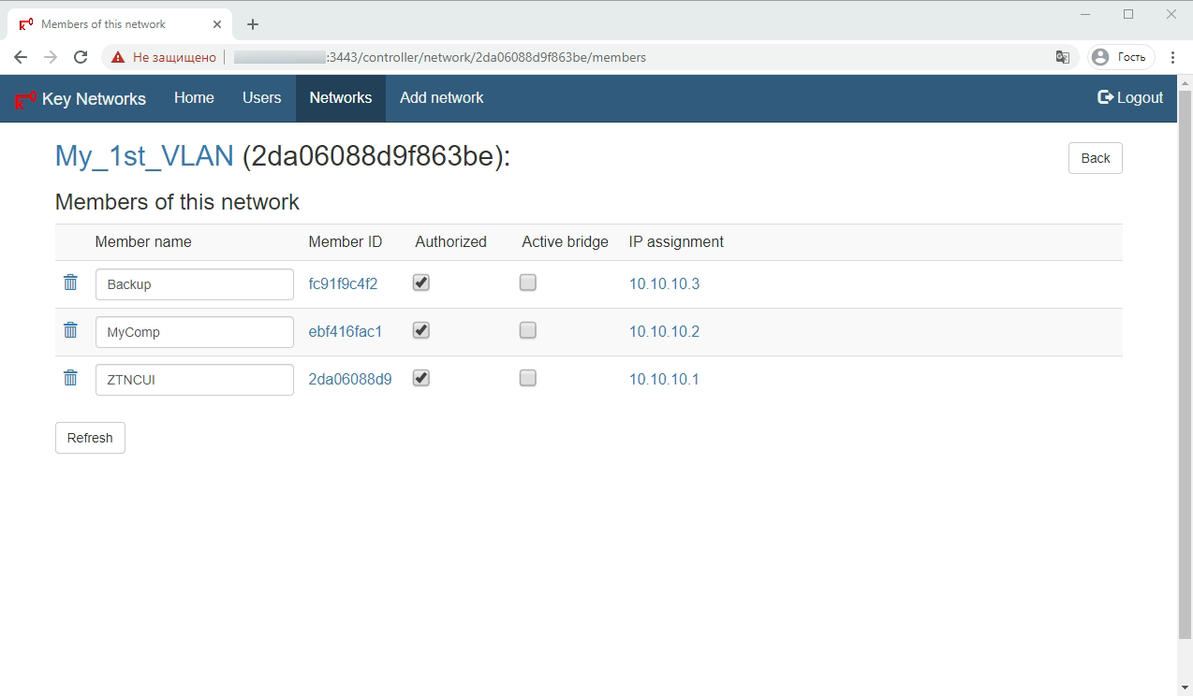Enable Active bridge for ZTNCUI member

(528, 378)
